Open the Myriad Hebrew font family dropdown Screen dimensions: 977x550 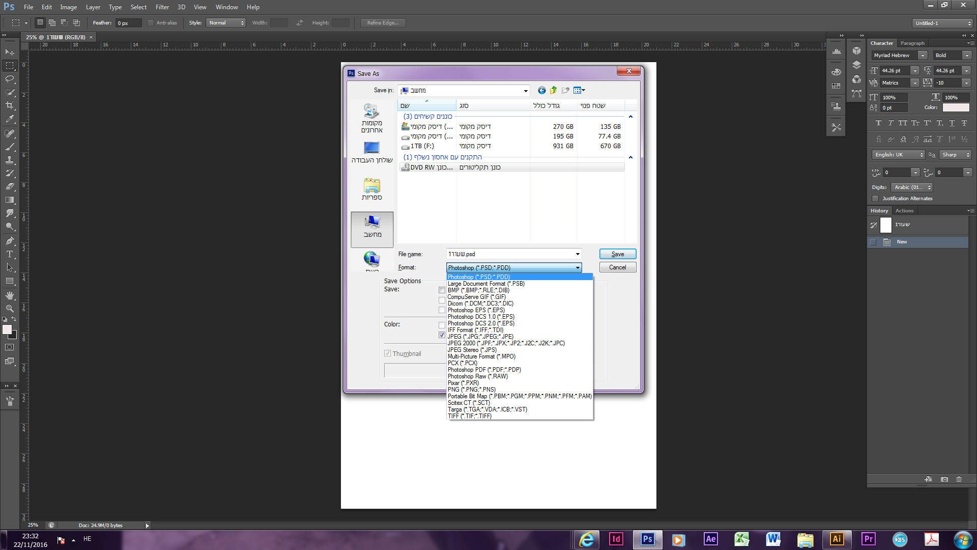[x=923, y=56]
